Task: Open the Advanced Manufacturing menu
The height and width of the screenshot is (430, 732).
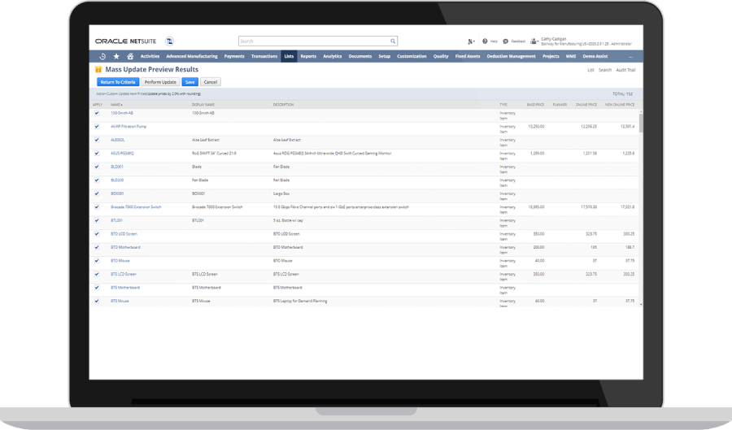Action: coord(192,56)
